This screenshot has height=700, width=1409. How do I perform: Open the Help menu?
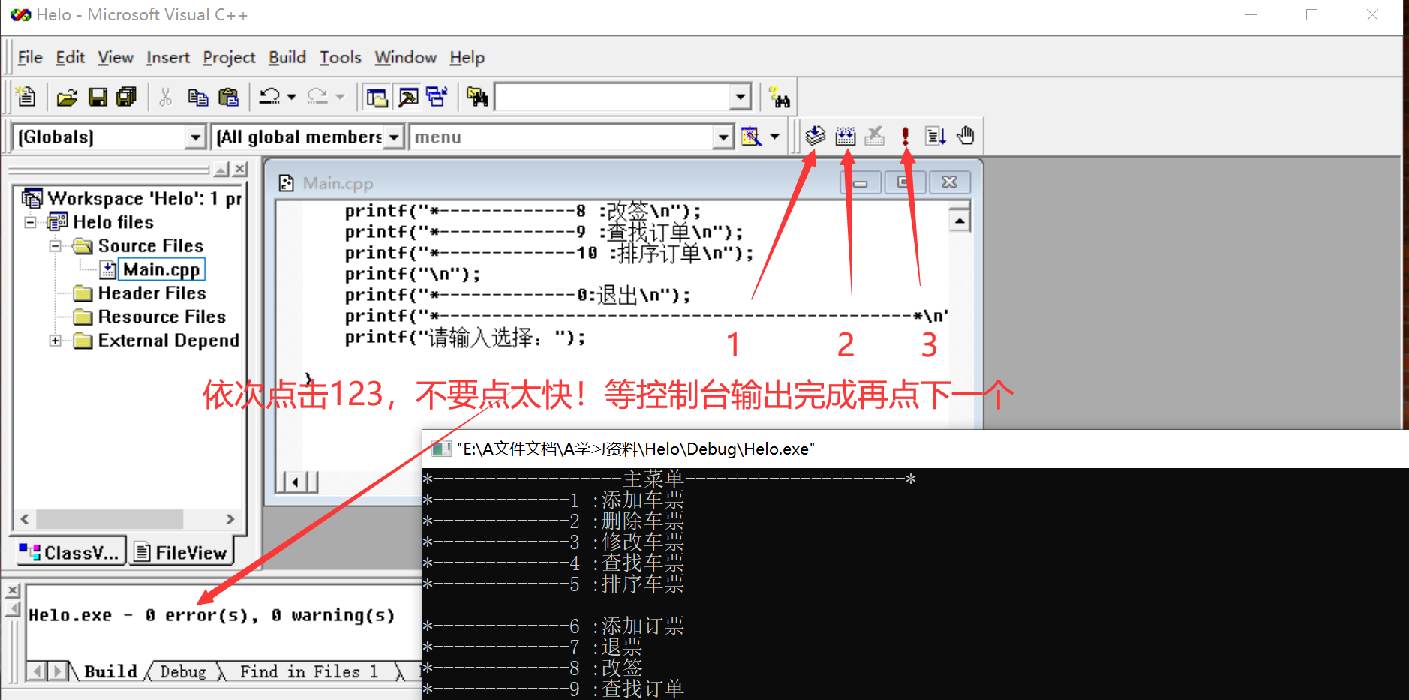tap(467, 57)
